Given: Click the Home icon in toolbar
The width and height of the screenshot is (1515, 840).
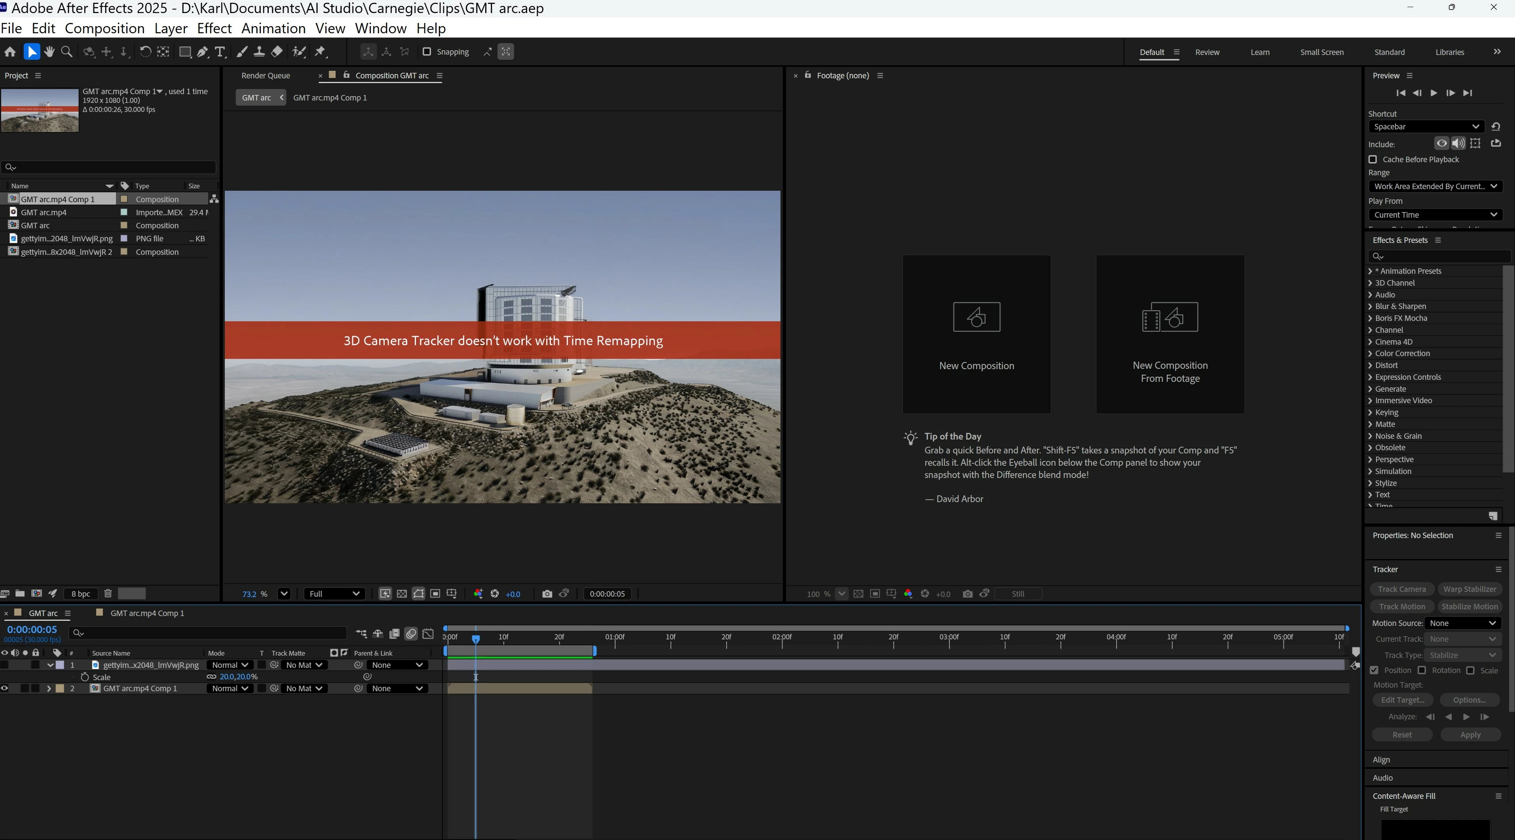Looking at the screenshot, I should point(10,52).
